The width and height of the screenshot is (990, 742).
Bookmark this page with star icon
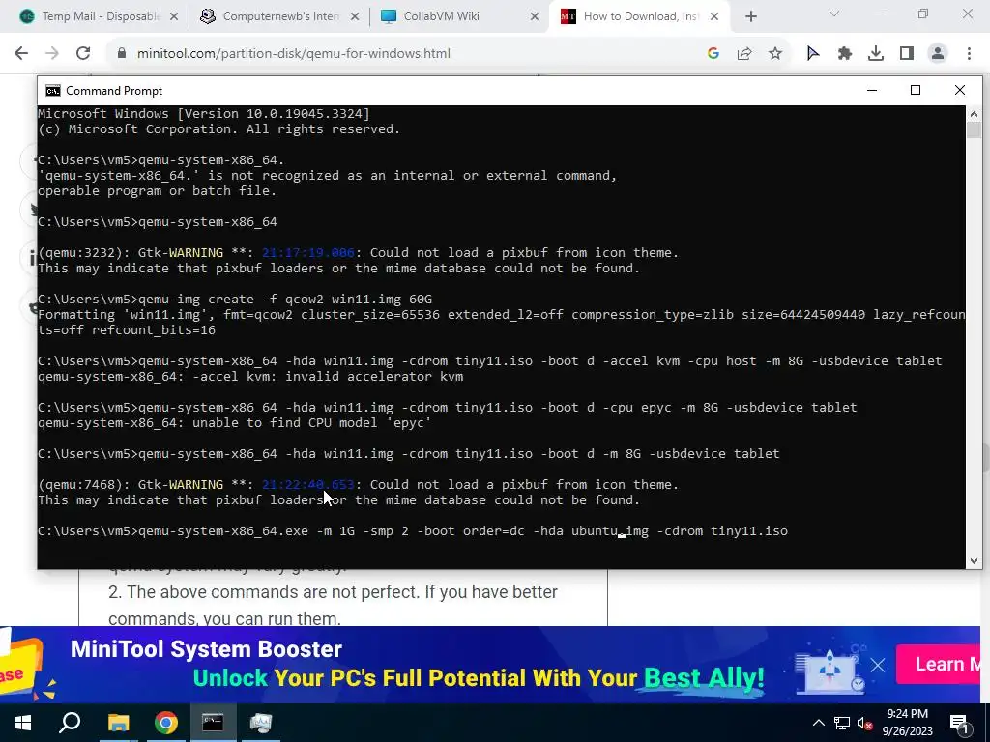tap(775, 54)
